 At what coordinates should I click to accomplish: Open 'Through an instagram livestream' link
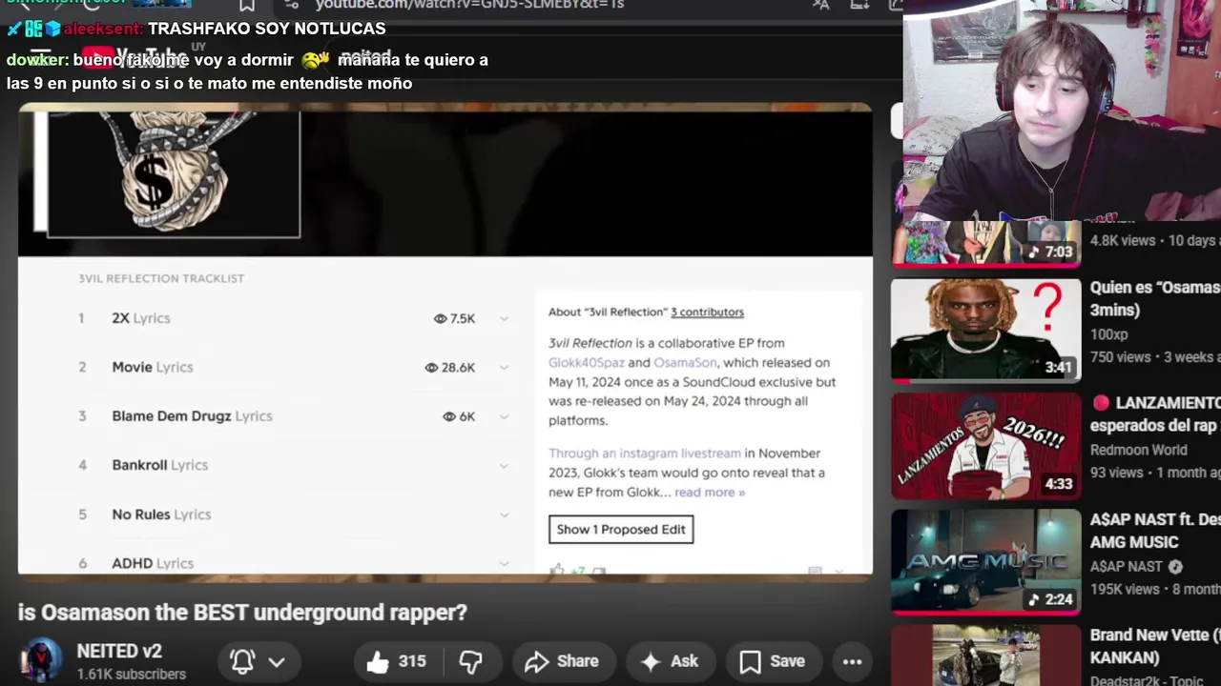point(644,454)
